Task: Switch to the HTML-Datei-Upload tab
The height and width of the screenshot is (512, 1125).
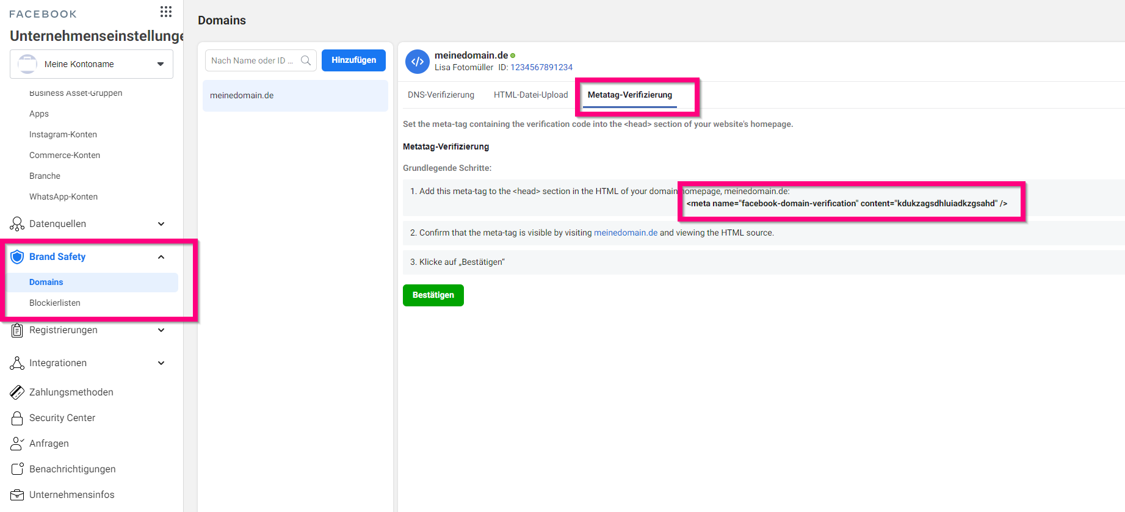Action: click(x=530, y=95)
